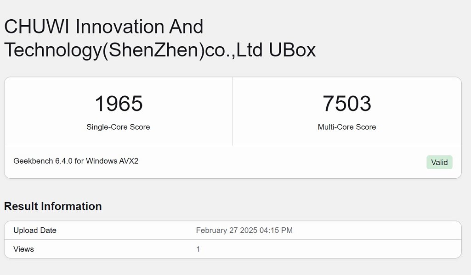Click the UBox model name in title
Screen dimensions: 471x275
click(292, 49)
